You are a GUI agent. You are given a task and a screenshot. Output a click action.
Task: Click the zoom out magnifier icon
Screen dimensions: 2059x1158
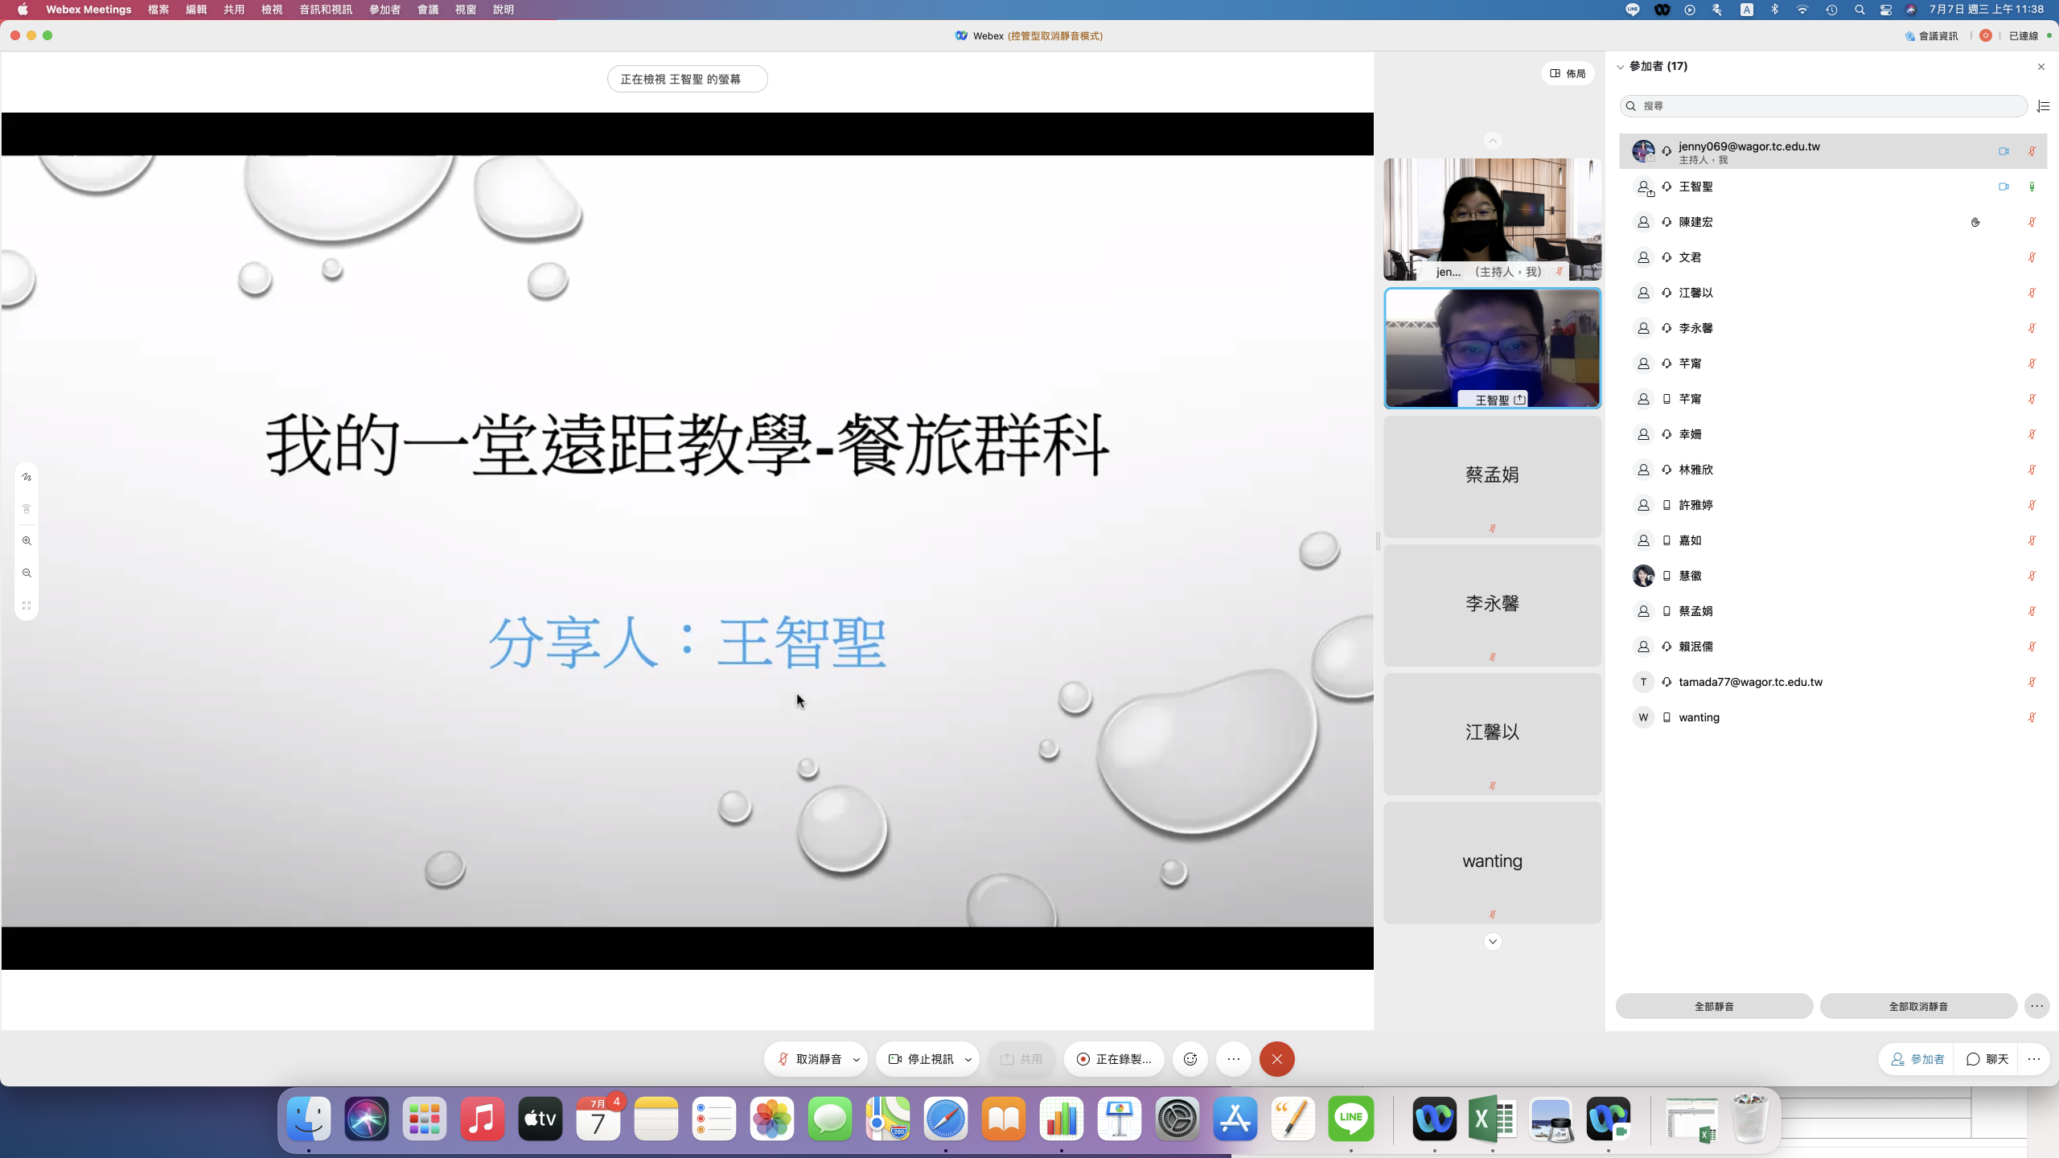pos(27,573)
